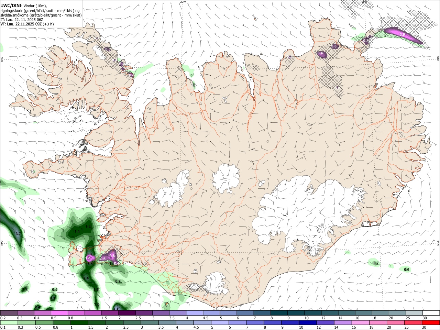Click the 'UWC/DINI' title text
The height and width of the screenshot is (330, 440).
click(x=11, y=6)
